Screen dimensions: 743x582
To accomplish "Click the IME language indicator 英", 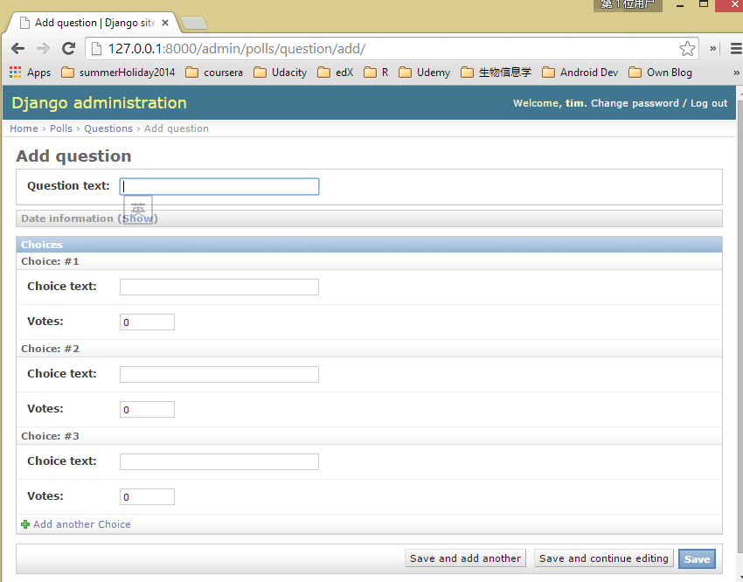I will coord(138,208).
